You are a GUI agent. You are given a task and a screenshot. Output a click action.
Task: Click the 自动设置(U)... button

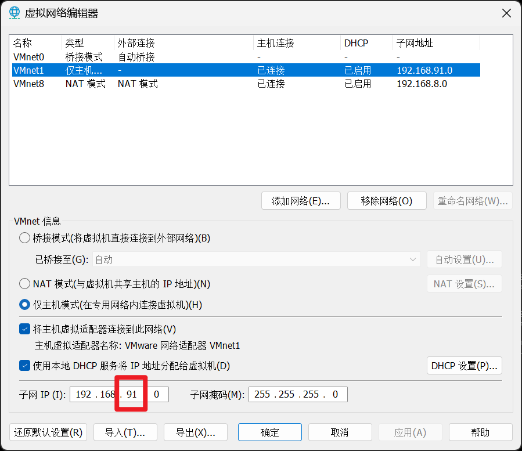tap(465, 259)
